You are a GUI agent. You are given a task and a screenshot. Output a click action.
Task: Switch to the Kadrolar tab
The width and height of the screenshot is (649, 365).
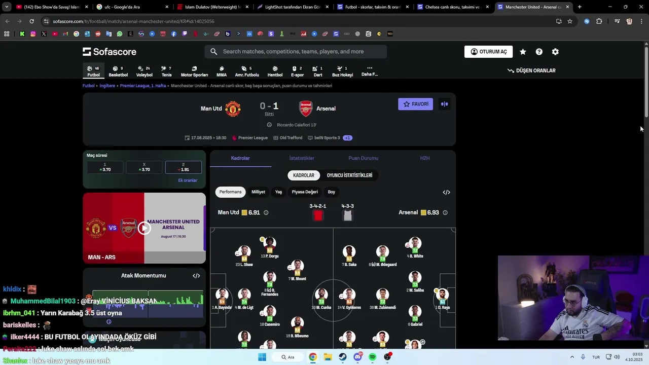(x=240, y=158)
